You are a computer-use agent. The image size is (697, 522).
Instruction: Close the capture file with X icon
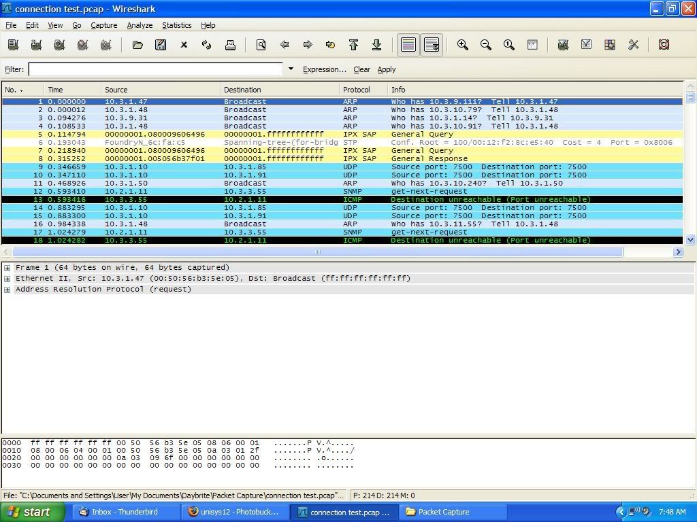[184, 45]
